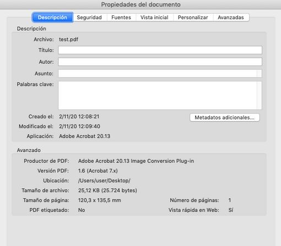
Task: Focus the Asunto input field
Action: coord(160,74)
